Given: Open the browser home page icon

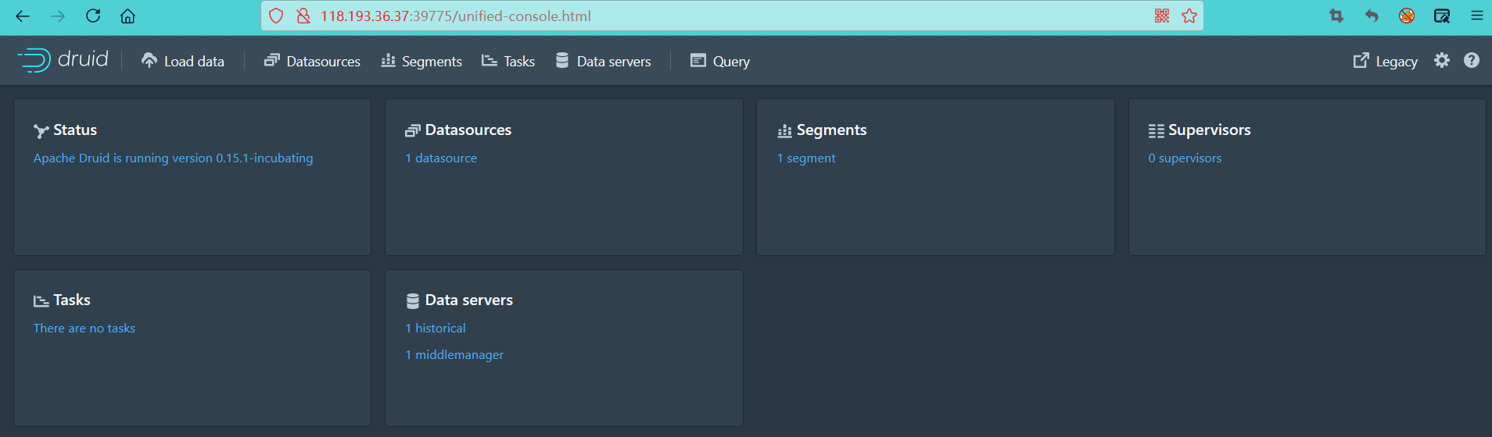Looking at the screenshot, I should (127, 16).
